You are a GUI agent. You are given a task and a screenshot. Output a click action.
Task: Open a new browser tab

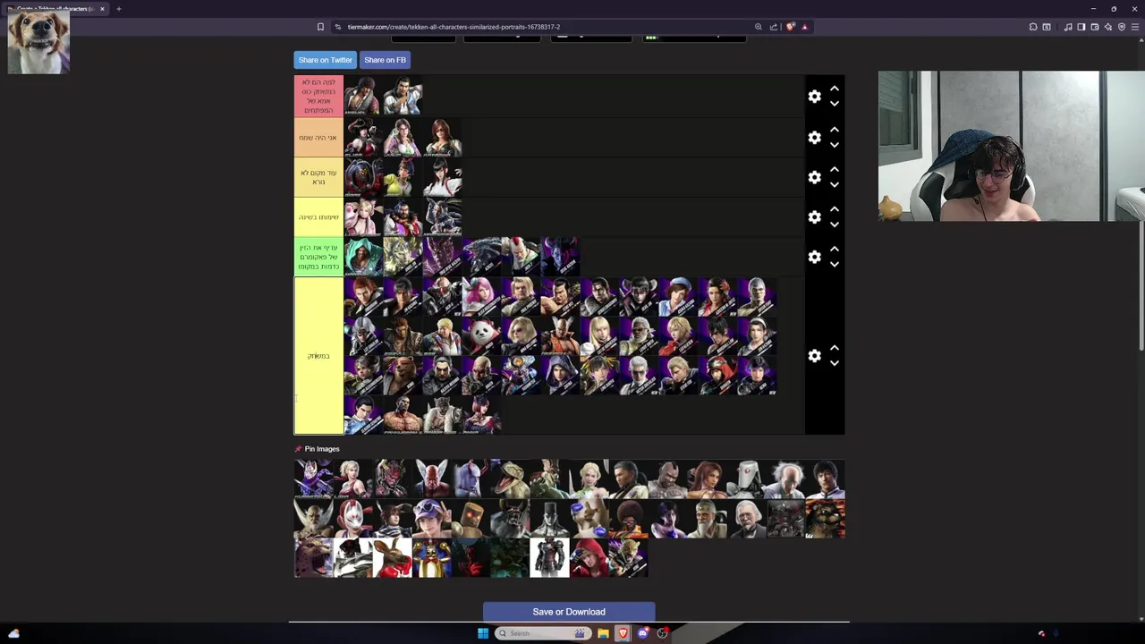click(118, 9)
